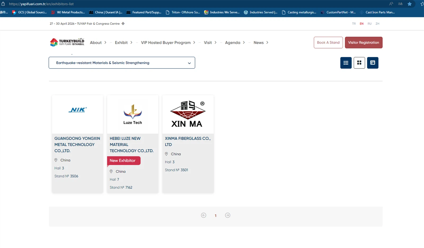The width and height of the screenshot is (424, 248).
Task: Open the XIN MA exhibitor logo card
Action: tap(188, 114)
